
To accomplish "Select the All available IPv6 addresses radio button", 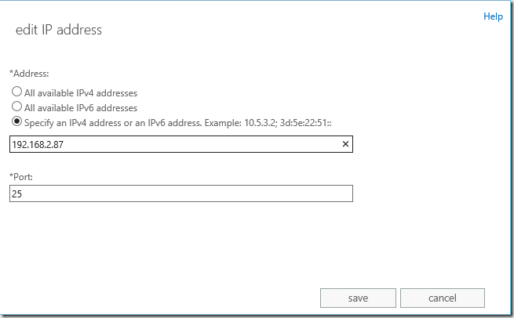I will [16, 107].
